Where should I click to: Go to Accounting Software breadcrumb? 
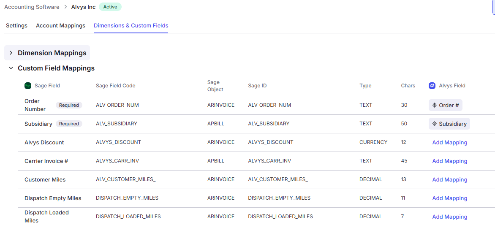pos(32,7)
